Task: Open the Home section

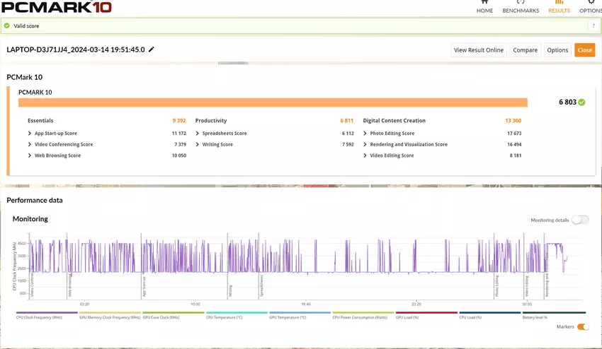Action: tap(484, 7)
